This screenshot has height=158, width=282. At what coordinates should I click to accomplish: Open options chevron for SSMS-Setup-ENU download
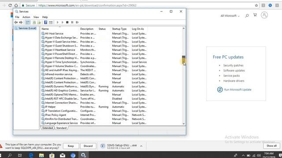141,146
